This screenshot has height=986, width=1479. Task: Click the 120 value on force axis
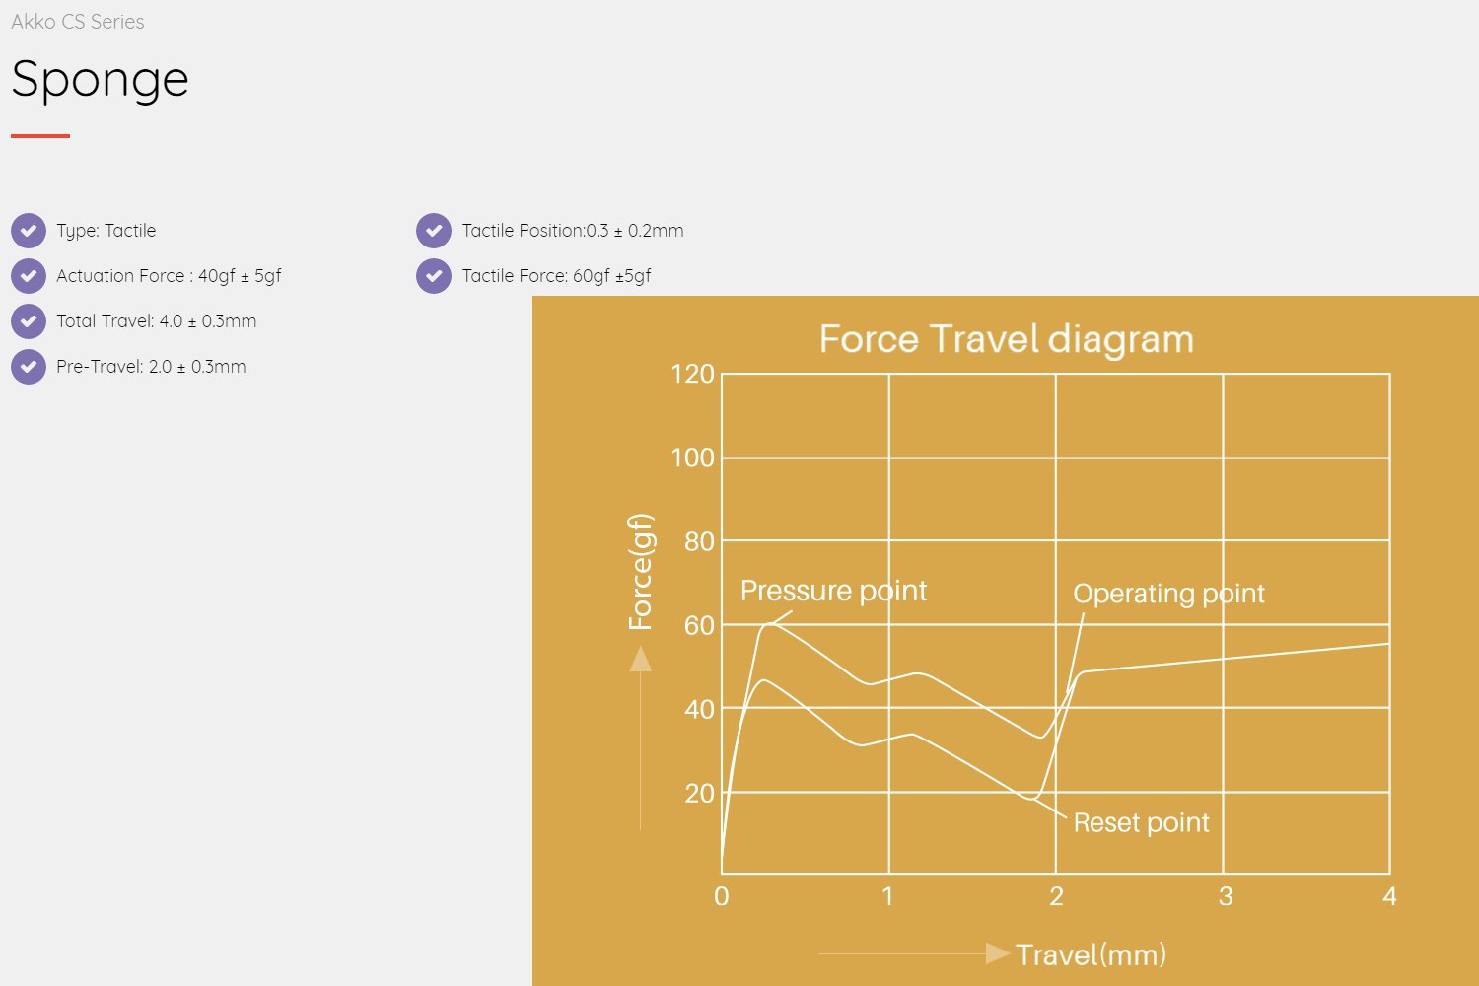(692, 374)
